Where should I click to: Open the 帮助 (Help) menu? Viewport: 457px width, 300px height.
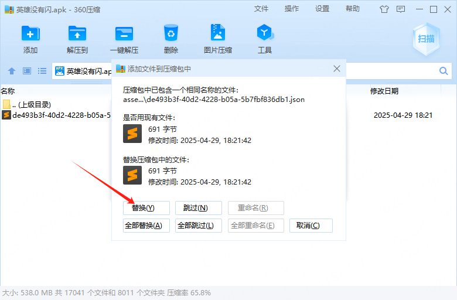[353, 9]
